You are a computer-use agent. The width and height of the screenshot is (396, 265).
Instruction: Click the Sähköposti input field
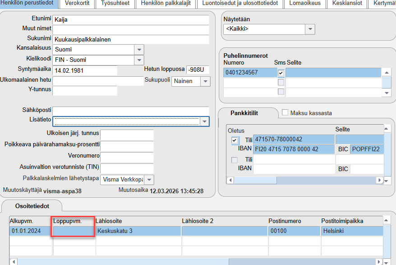point(131,111)
